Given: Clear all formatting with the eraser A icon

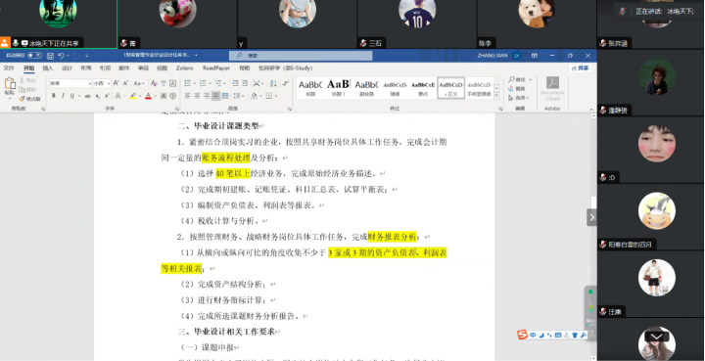Looking at the screenshot, I should pyautogui.click(x=154, y=83).
